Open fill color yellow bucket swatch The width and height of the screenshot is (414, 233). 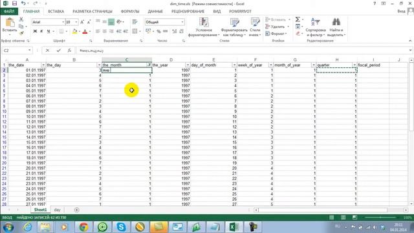(74, 31)
